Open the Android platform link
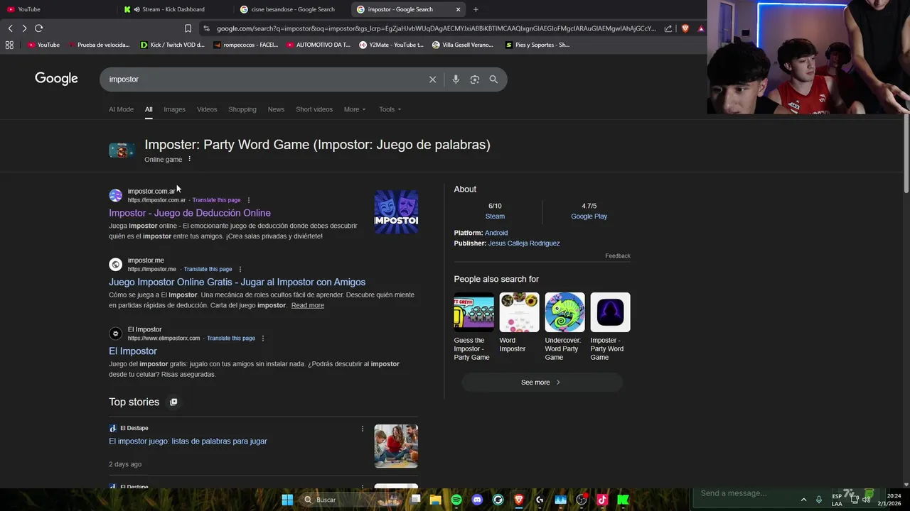 coord(496,233)
